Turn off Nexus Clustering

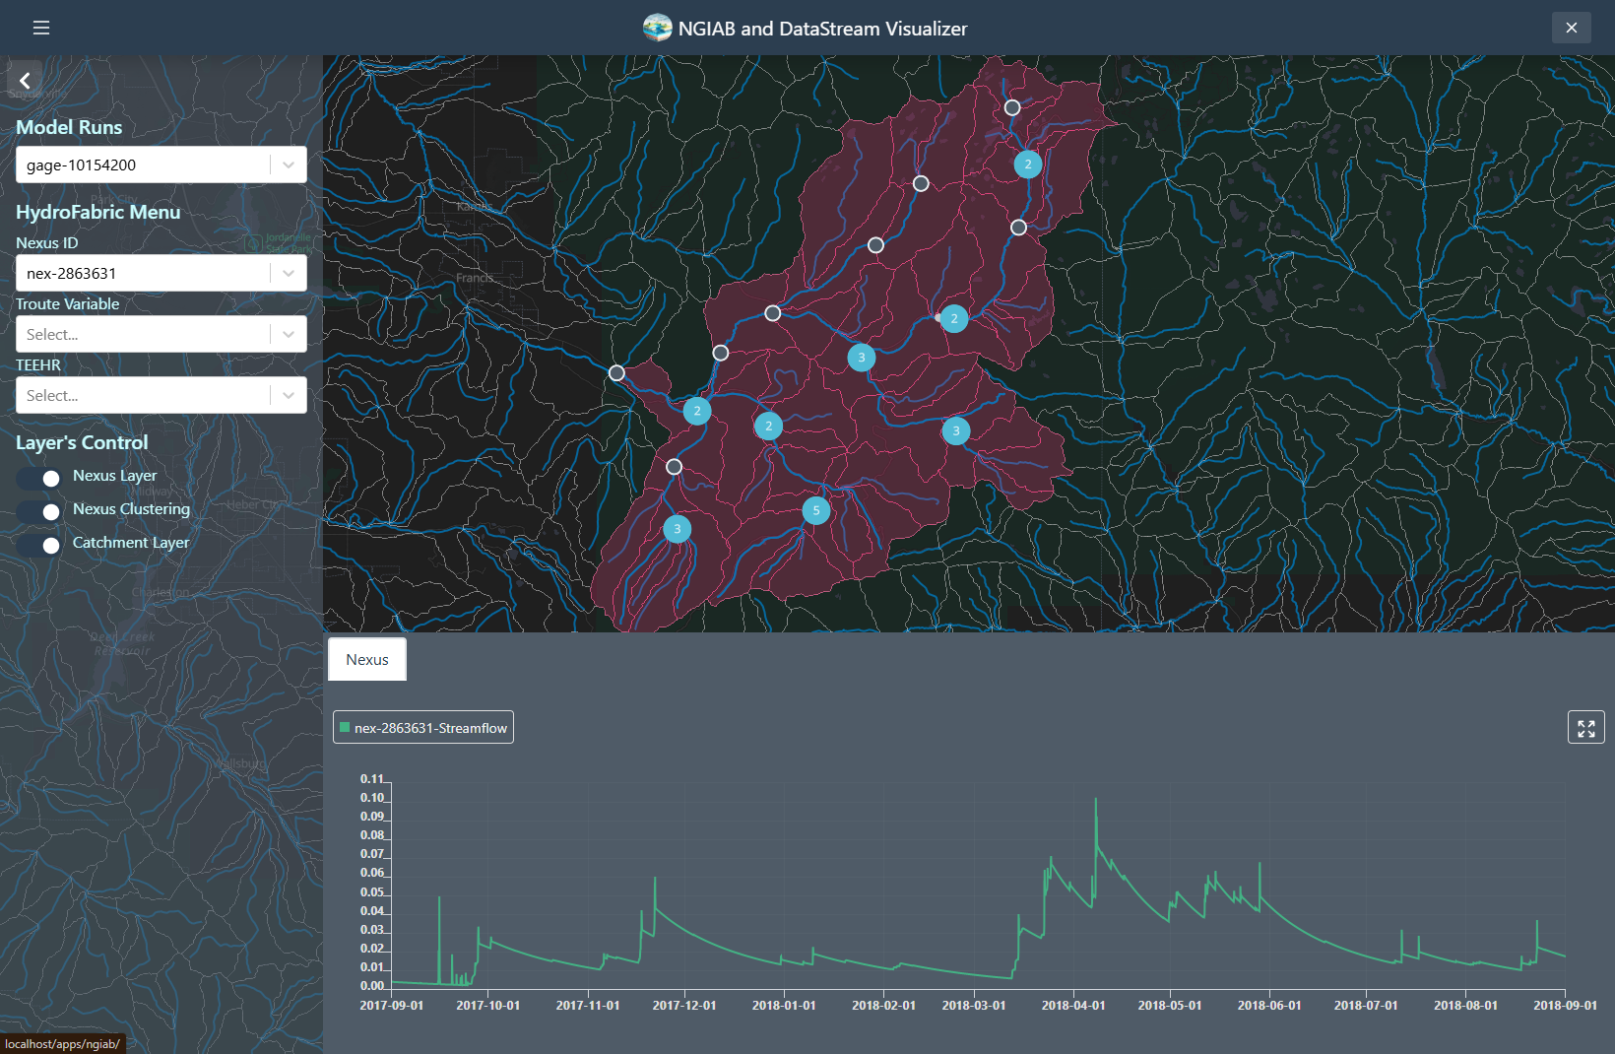pyautogui.click(x=37, y=511)
